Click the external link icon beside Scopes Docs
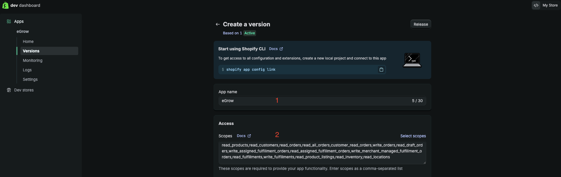 click(x=249, y=136)
